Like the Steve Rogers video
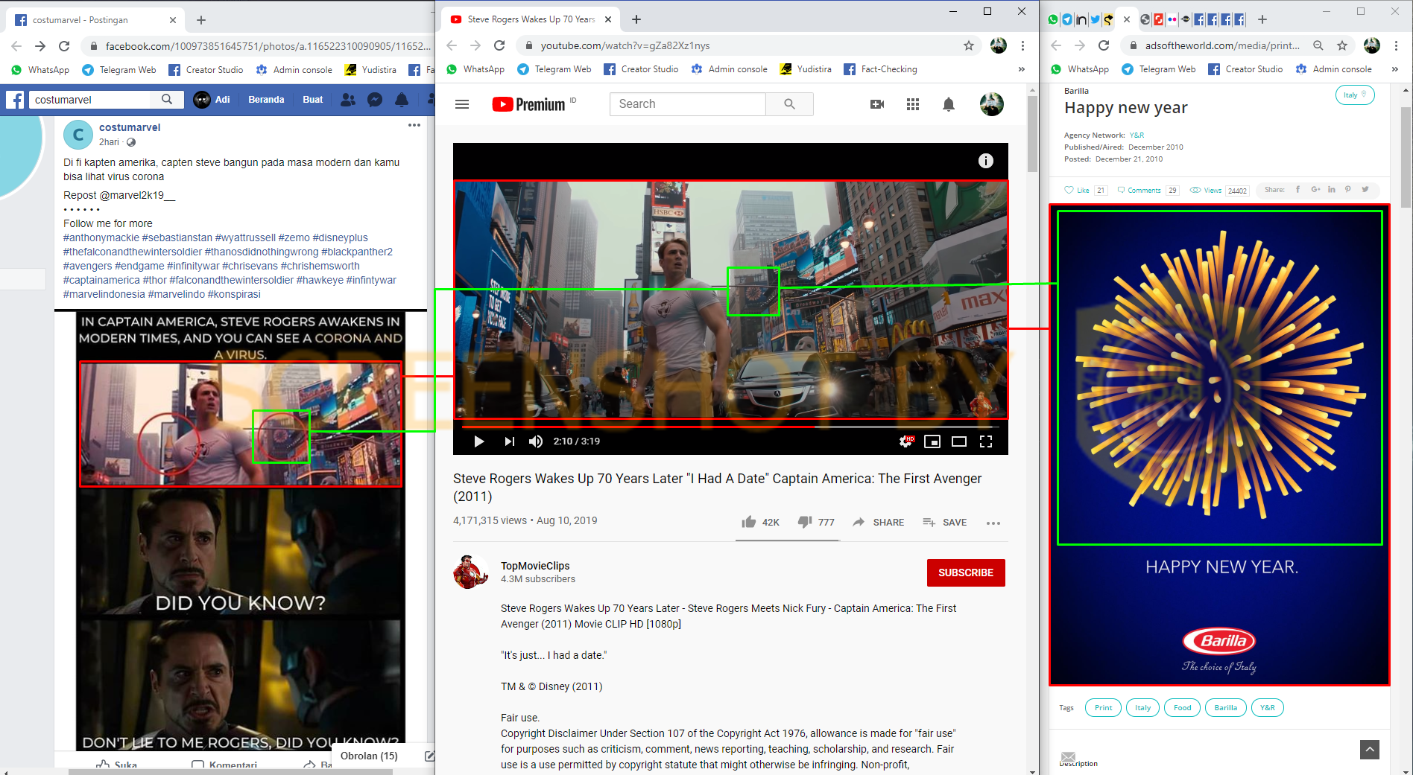This screenshot has width=1413, height=775. [760, 522]
